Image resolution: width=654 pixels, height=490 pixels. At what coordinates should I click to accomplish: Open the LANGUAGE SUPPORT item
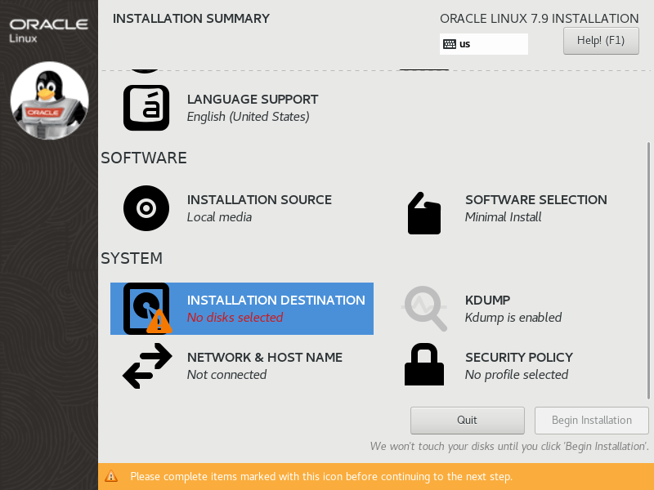point(242,108)
